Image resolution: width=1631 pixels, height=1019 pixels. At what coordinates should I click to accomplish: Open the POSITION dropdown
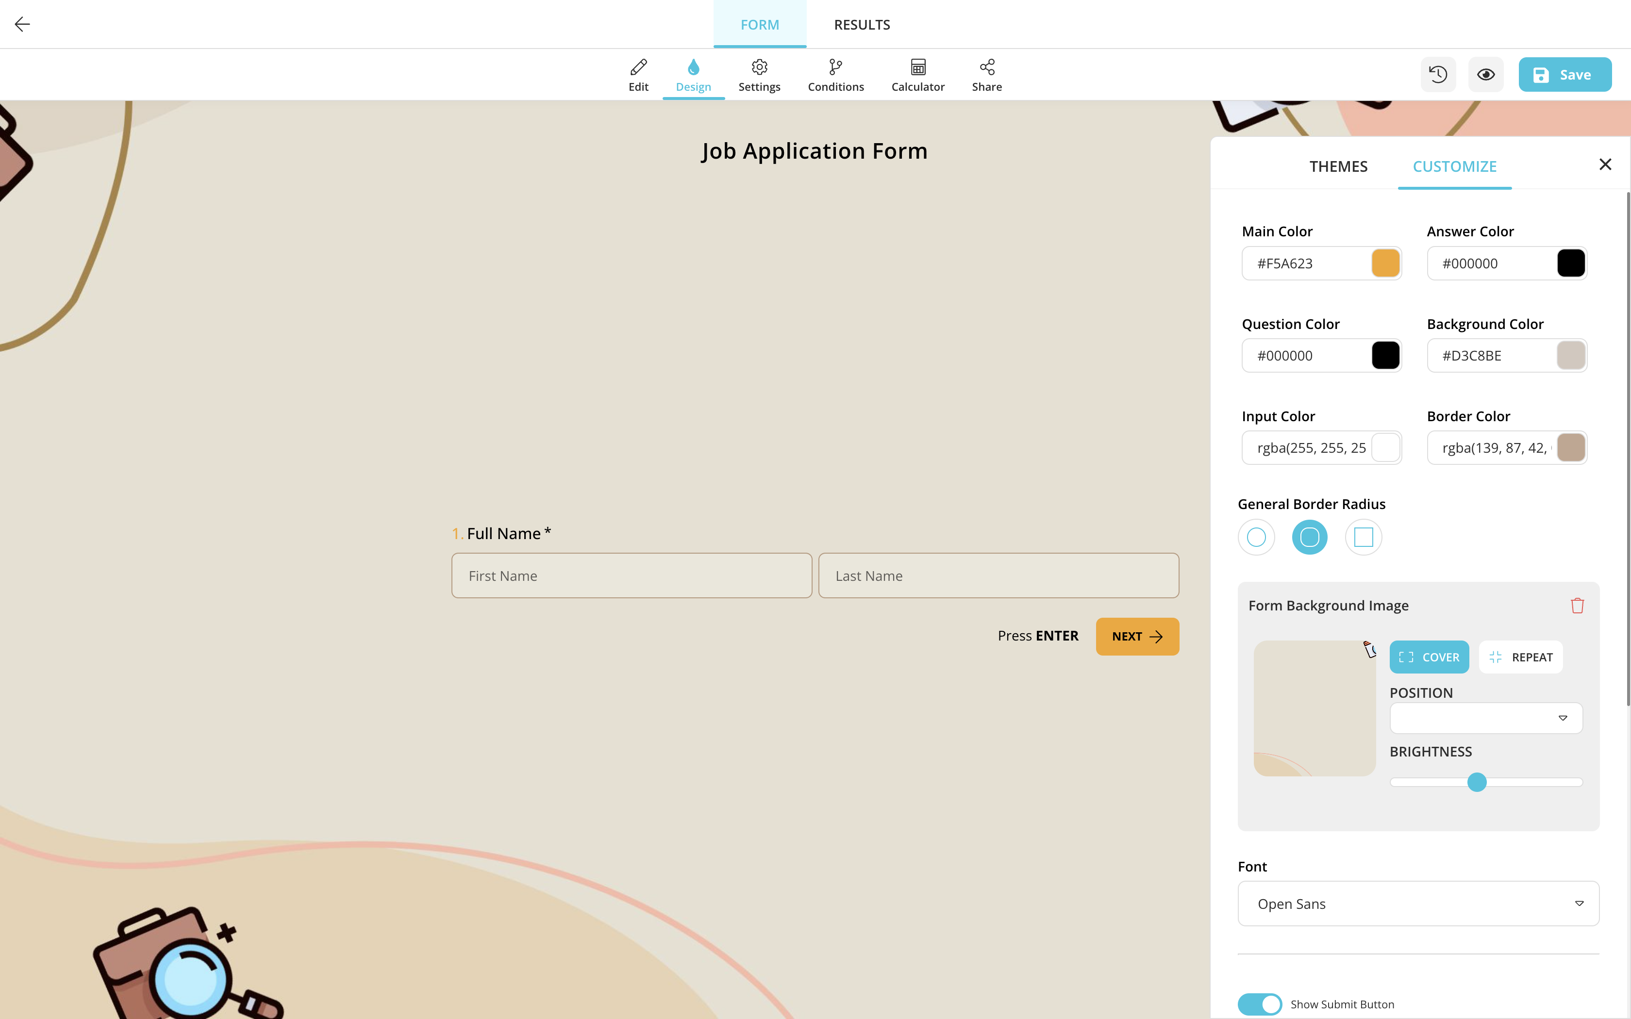(1485, 718)
